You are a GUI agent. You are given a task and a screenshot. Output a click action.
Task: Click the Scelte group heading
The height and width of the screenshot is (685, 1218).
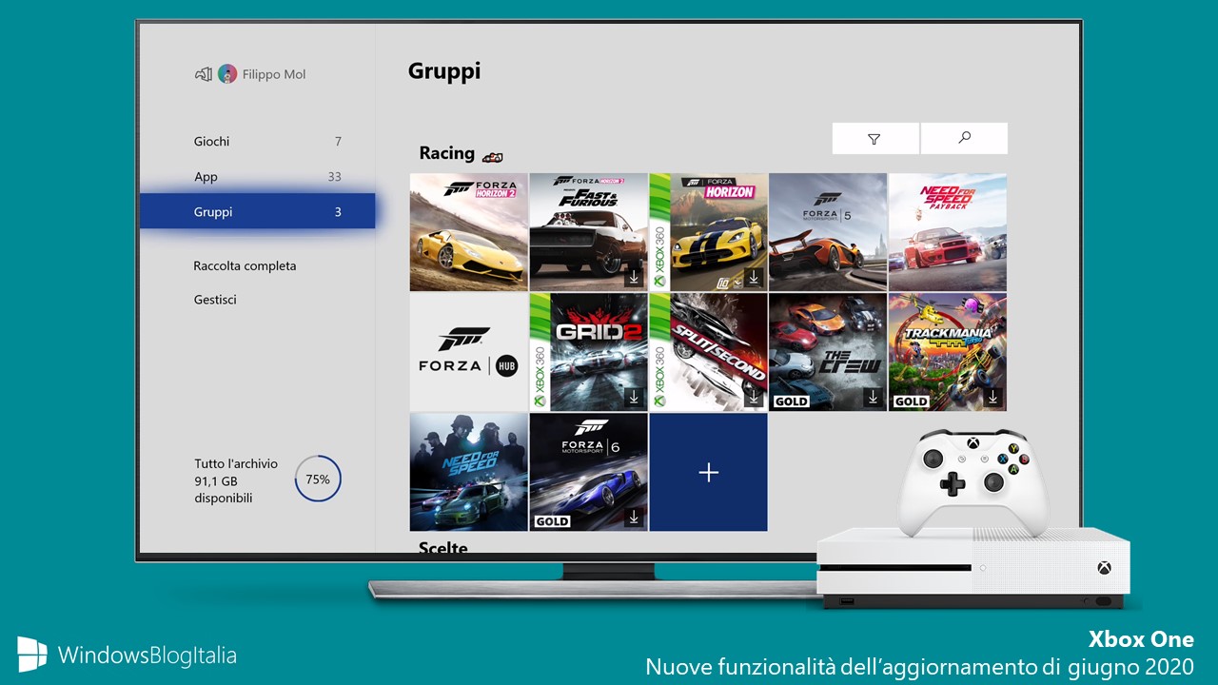click(443, 548)
